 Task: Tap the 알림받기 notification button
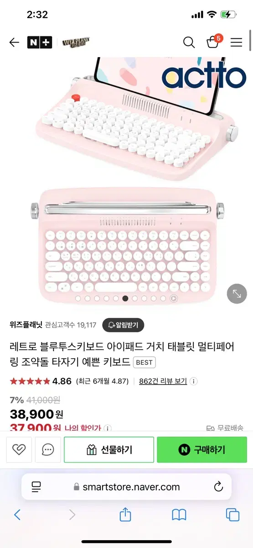[123, 325]
